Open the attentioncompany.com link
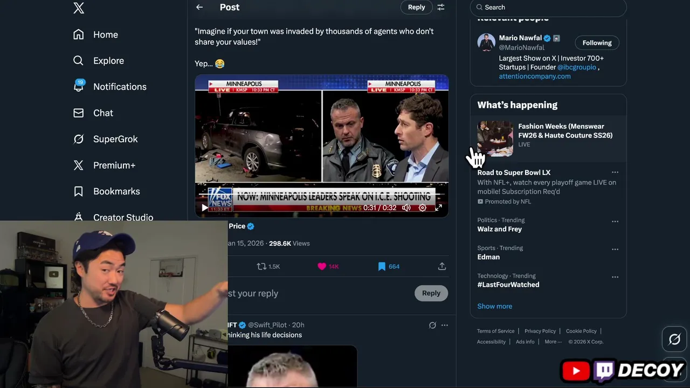 click(x=535, y=77)
